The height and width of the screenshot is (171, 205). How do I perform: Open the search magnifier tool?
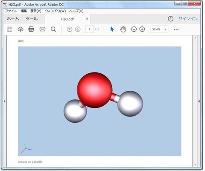click(x=53, y=29)
